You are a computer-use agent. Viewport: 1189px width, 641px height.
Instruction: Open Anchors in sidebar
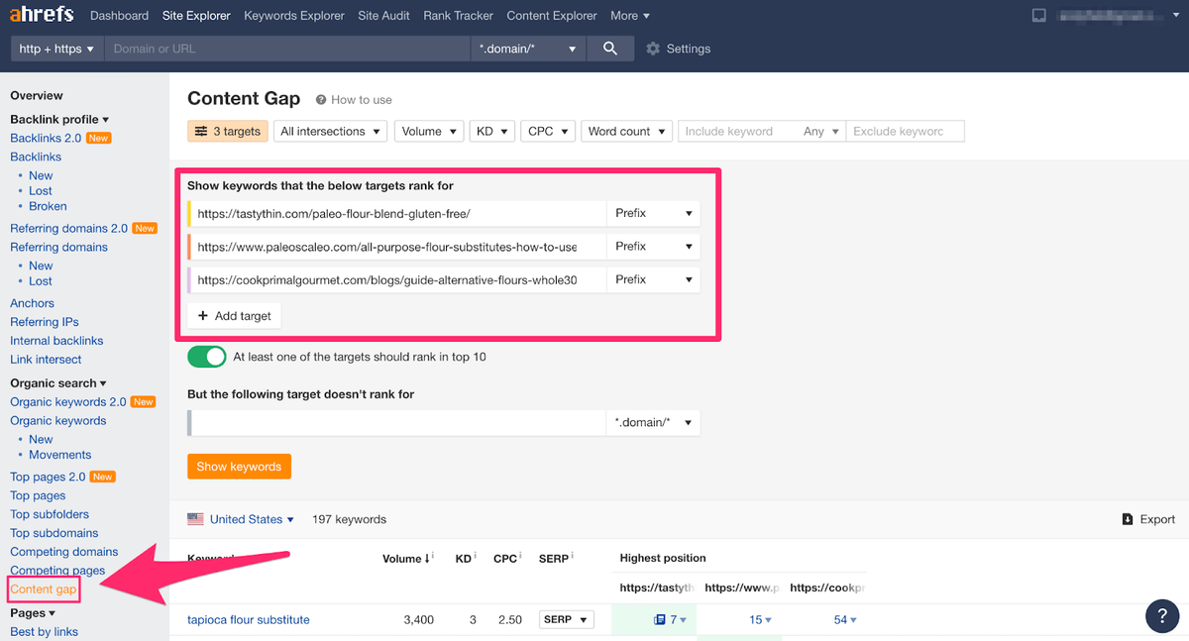coord(32,303)
